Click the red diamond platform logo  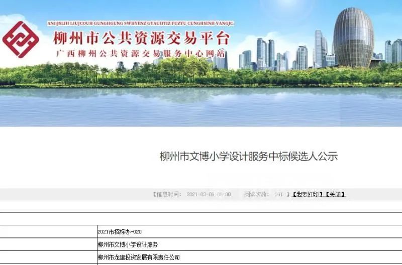click(21, 40)
